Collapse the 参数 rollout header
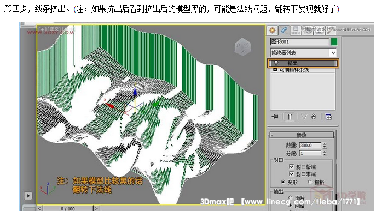376x211 pixels. [x=302, y=135]
